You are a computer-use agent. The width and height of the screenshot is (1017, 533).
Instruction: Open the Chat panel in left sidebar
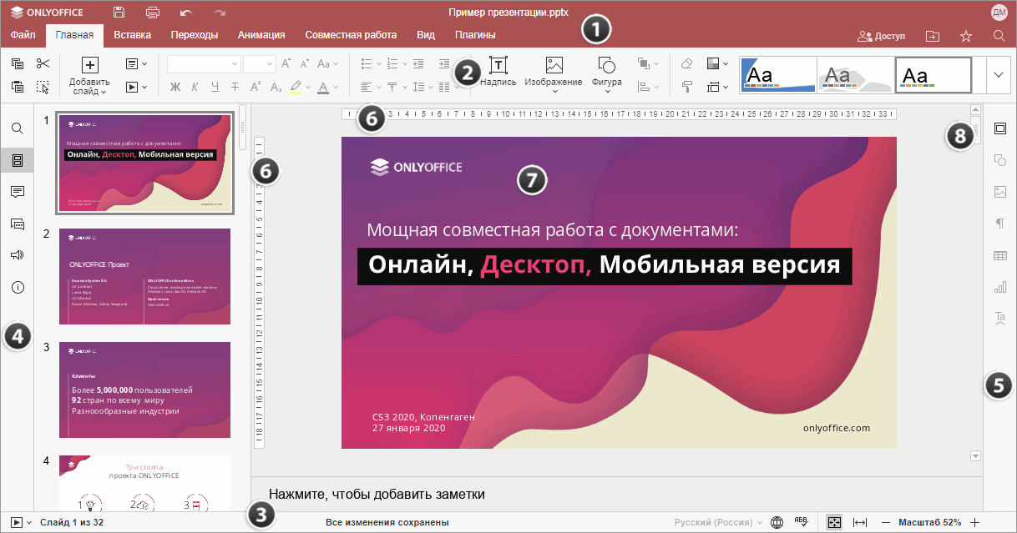click(x=18, y=224)
